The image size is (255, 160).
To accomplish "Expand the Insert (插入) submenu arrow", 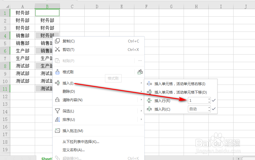I will pyautogui.click(x=141, y=83).
